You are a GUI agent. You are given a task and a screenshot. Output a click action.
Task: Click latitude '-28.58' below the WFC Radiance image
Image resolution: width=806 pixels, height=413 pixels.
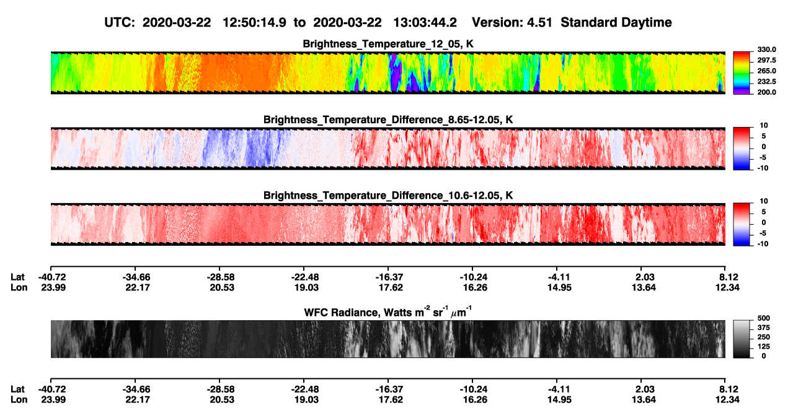click(219, 389)
